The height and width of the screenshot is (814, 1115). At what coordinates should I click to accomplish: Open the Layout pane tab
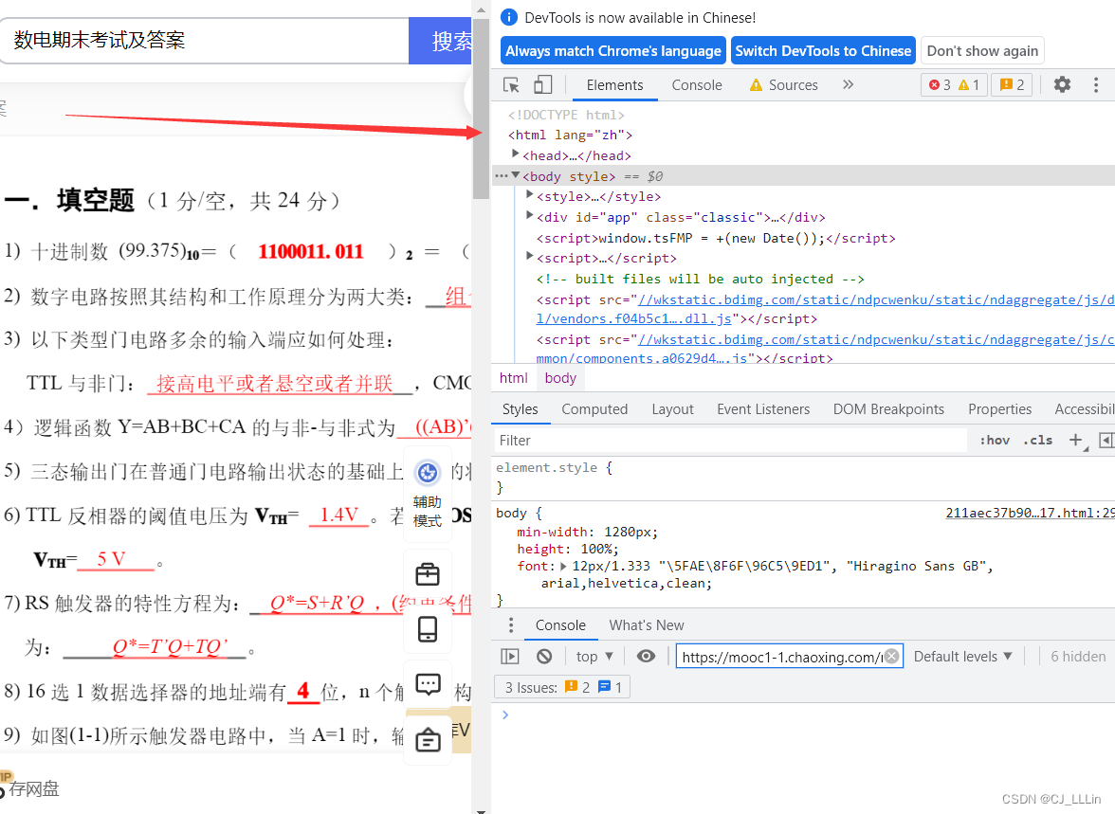click(x=672, y=408)
